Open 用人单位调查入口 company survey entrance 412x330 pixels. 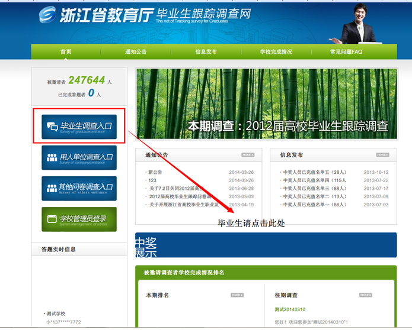tap(79, 158)
